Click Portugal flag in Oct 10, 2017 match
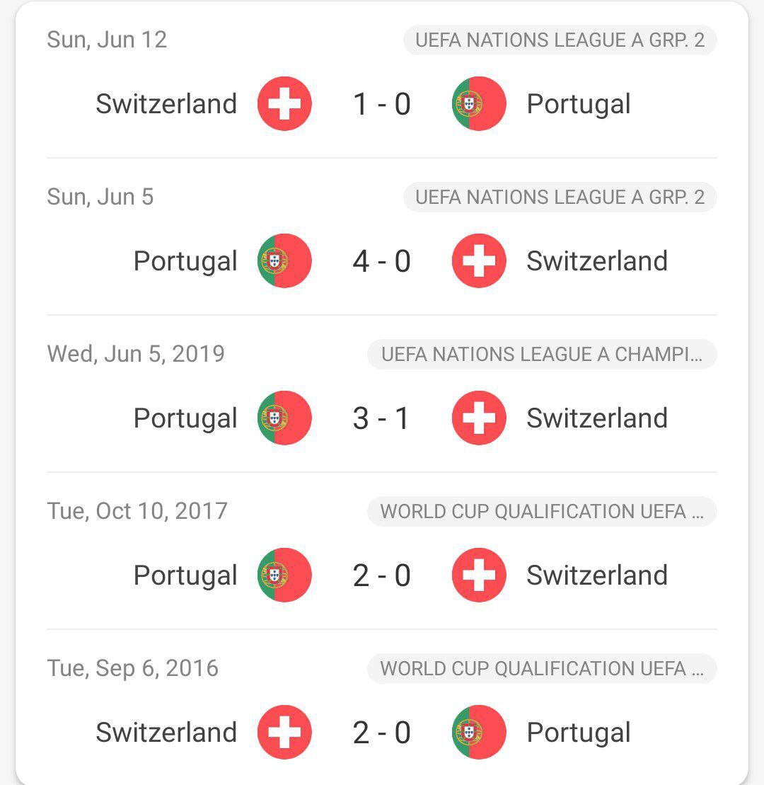The width and height of the screenshot is (764, 785). pyautogui.click(x=284, y=575)
